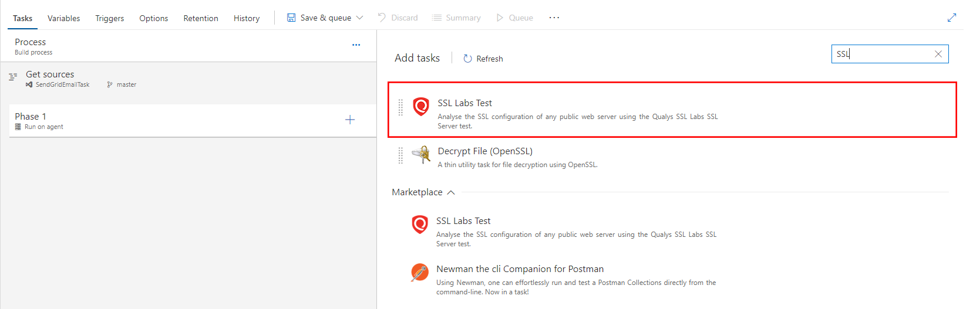Click the drag handle of SSL Labs Test
This screenshot has width=973, height=309.
400,107
